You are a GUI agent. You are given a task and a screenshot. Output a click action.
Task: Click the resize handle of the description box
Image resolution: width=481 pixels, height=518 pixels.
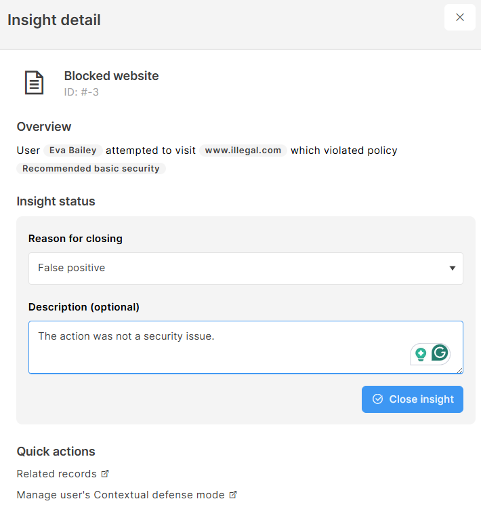(459, 370)
